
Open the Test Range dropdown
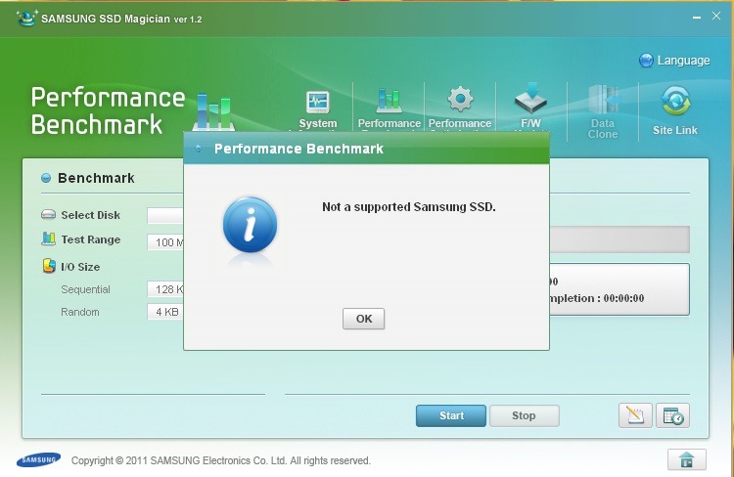[x=165, y=241]
